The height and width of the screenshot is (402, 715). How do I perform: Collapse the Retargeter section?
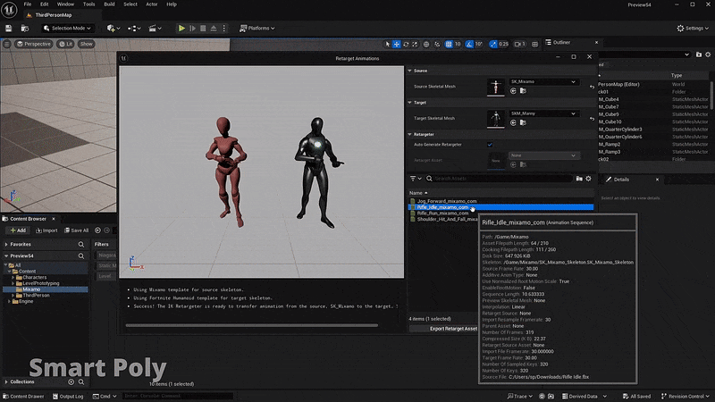point(410,135)
